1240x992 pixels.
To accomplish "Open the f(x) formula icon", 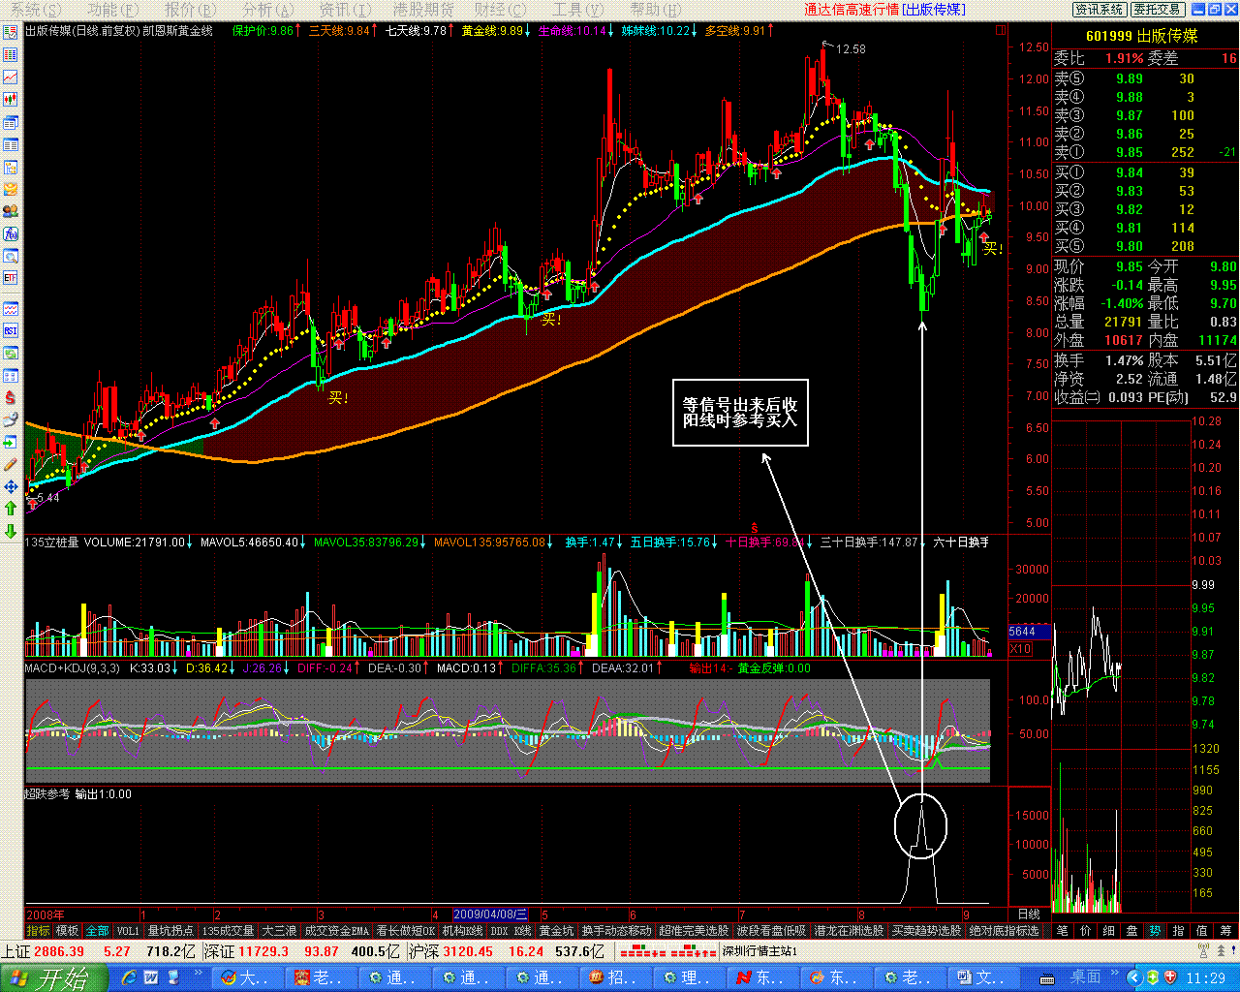I will coord(11,233).
